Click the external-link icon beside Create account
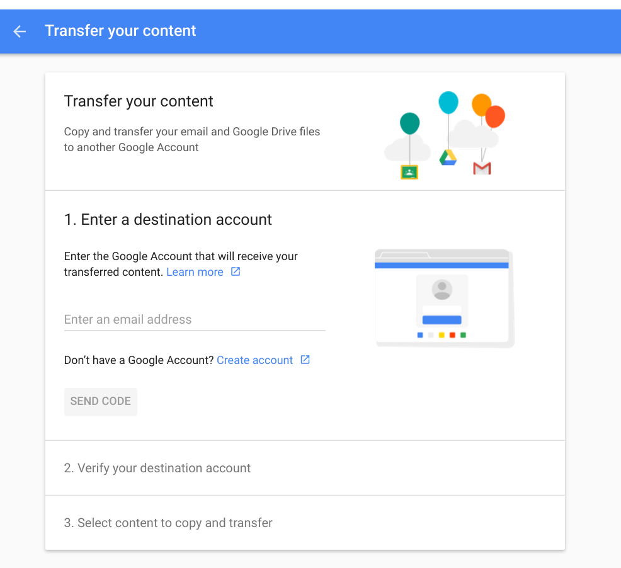 (305, 360)
